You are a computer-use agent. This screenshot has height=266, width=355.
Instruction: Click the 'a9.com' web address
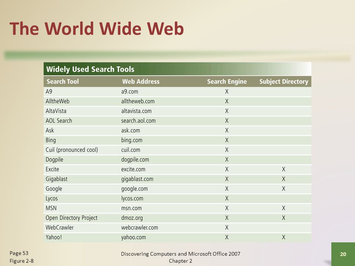(129, 91)
